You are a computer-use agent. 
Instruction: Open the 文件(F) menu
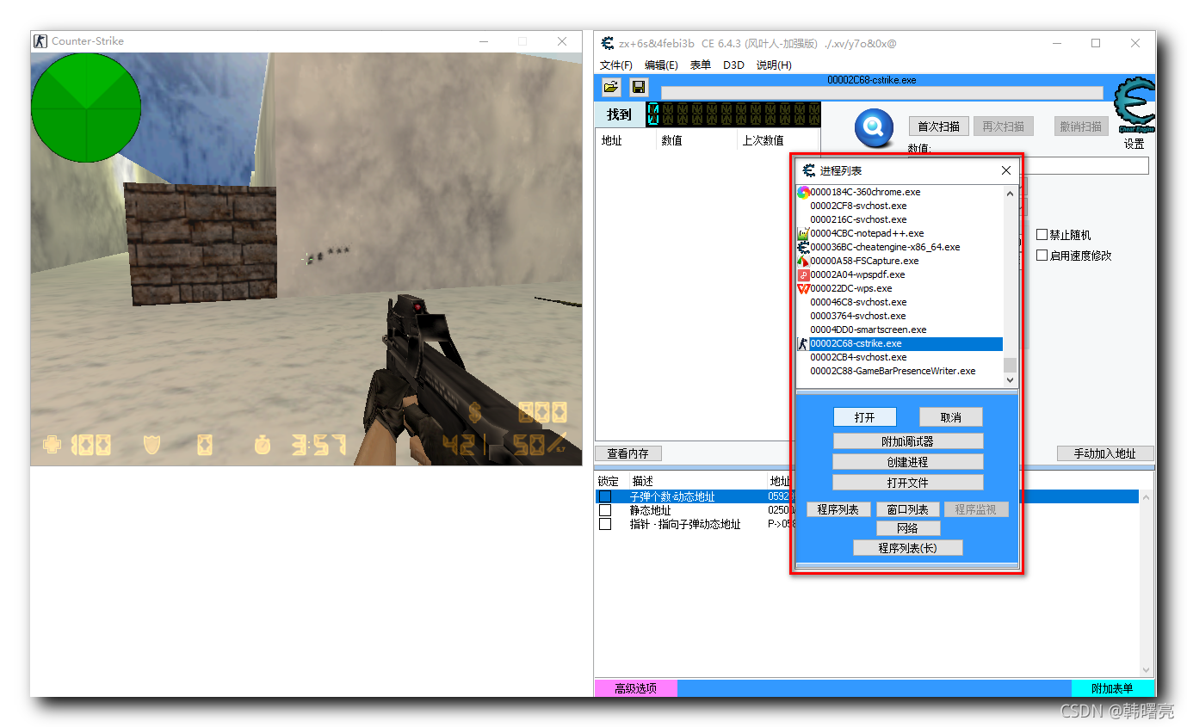click(616, 65)
